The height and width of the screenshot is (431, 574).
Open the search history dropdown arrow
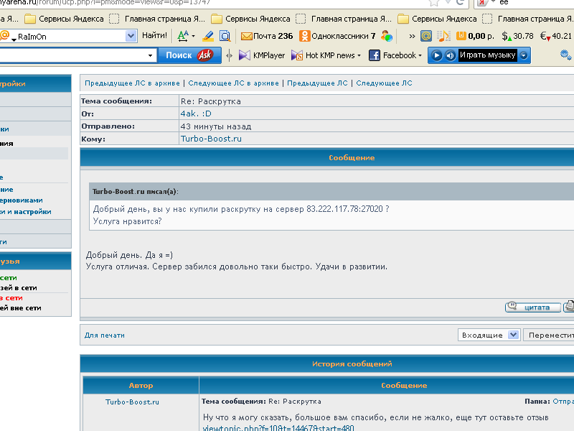point(150,56)
